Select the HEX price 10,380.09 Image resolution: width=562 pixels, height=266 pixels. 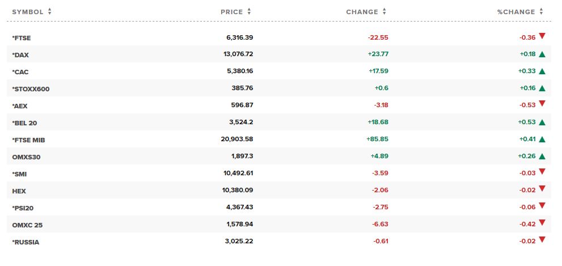[x=238, y=190]
